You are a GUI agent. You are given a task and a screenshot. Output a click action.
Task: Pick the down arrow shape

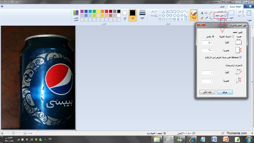[186, 19]
